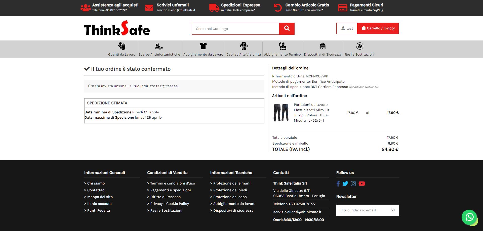Click the Pagamenti Sicuri card icon
483x231 pixels.
click(343, 8)
